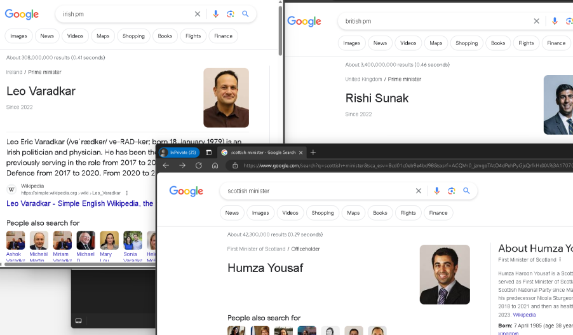Go forward in the Edge browser

182,165
